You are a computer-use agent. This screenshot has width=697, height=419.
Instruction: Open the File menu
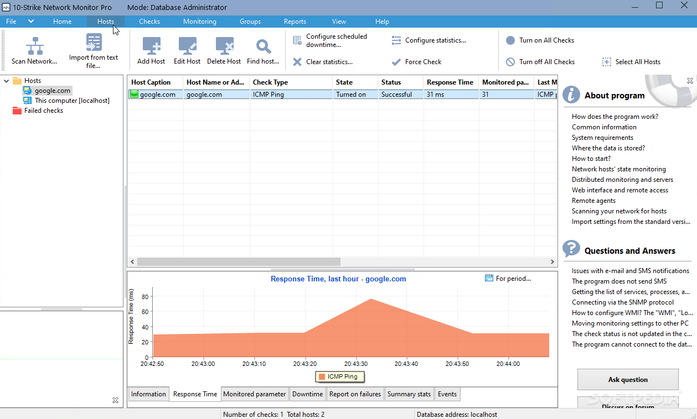point(11,22)
